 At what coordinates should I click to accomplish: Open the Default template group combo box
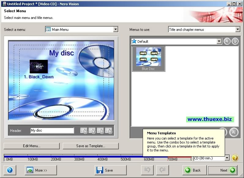tap(219, 41)
